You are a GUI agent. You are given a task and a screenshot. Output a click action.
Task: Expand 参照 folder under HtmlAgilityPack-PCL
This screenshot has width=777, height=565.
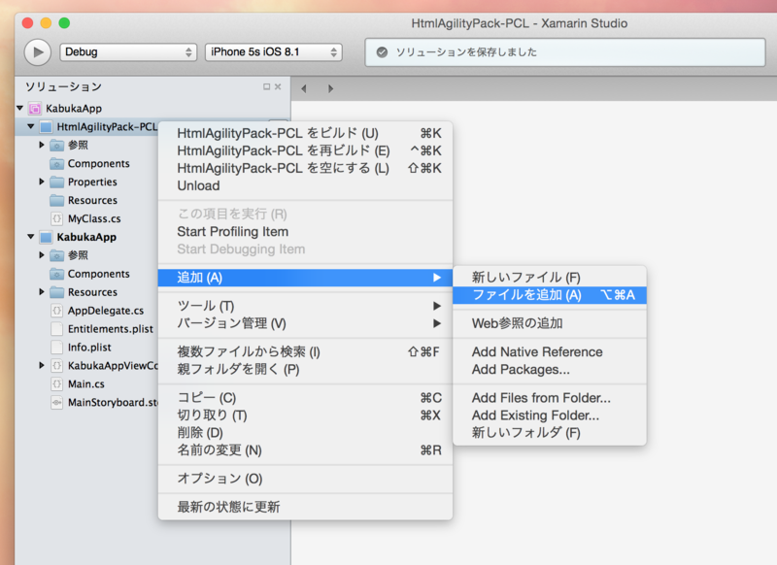42,145
